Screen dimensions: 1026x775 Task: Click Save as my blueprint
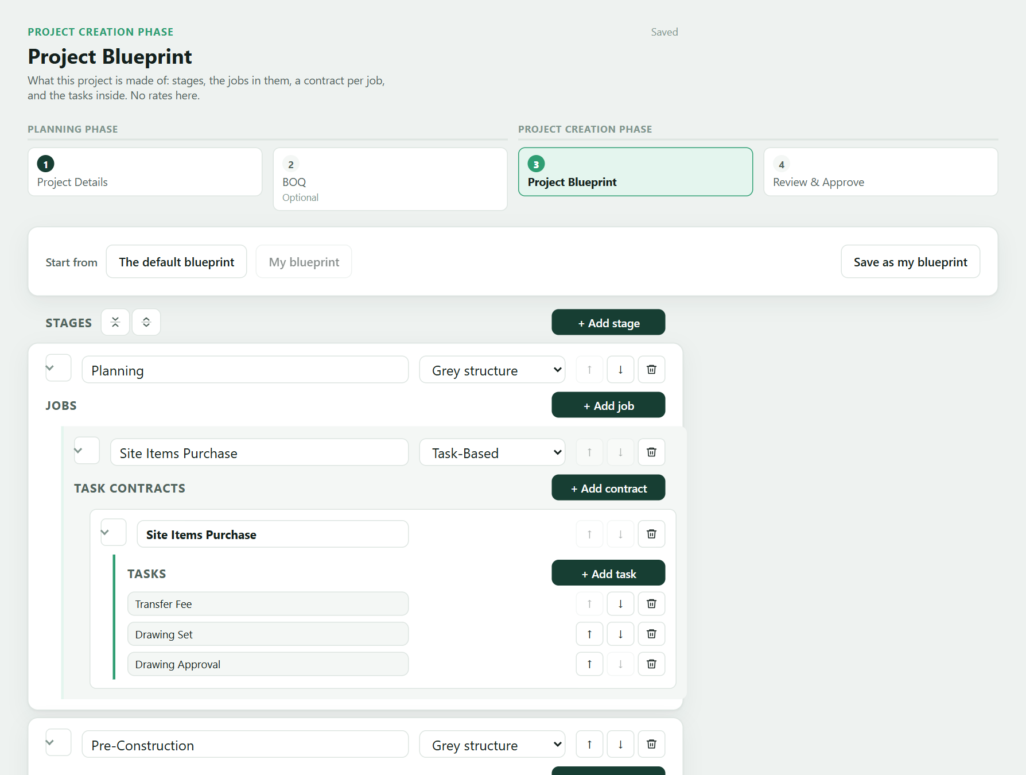[911, 262]
